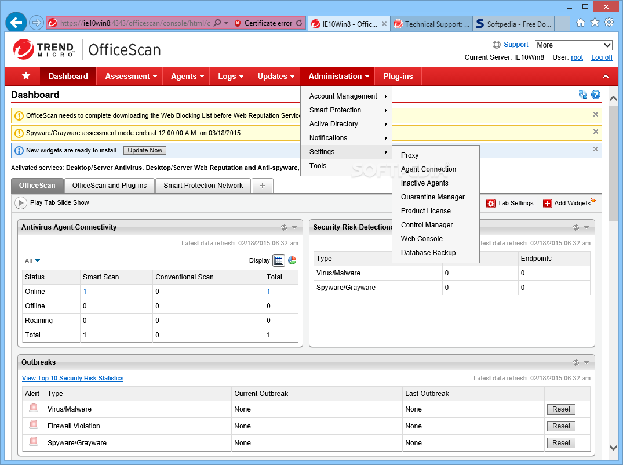Open the Account Management submenu
This screenshot has height=465, width=623.
347,96
